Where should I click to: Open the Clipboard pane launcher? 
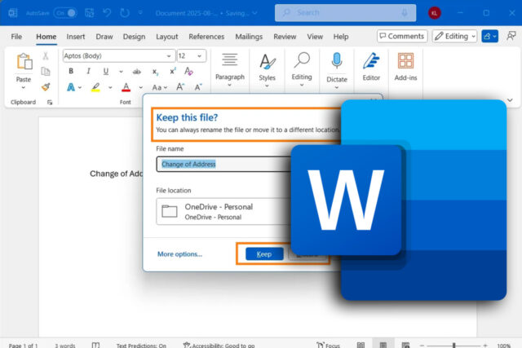point(50,103)
